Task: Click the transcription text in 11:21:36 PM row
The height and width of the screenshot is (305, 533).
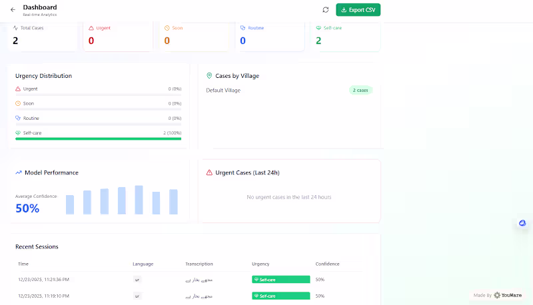Action: [199, 280]
